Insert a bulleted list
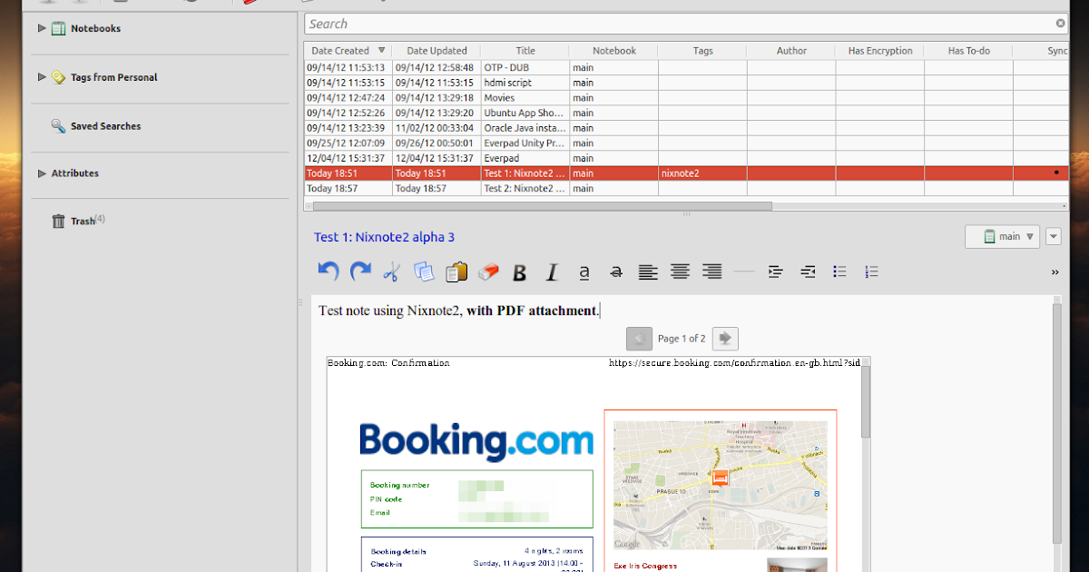Screen dimensions: 1089x572 coord(839,271)
